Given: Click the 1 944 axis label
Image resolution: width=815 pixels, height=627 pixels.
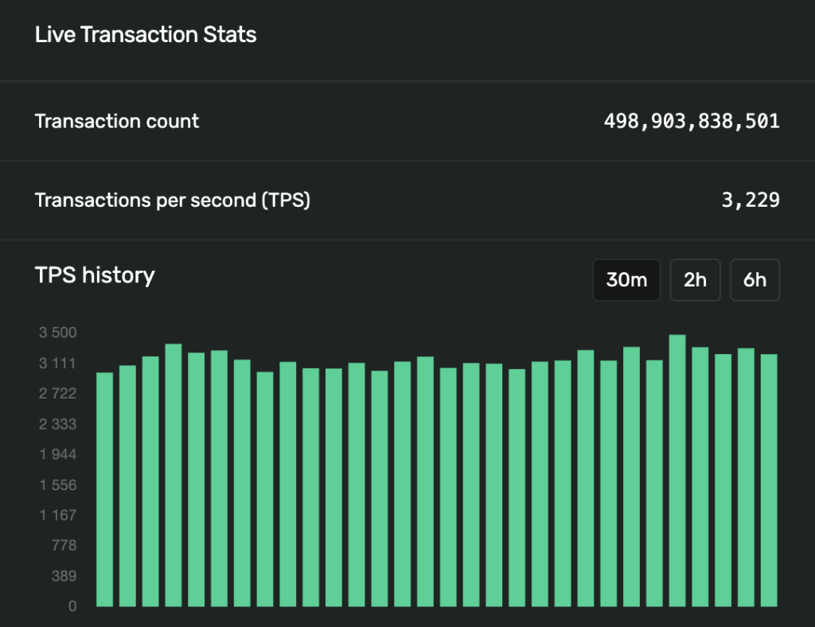Looking at the screenshot, I should point(57,454).
